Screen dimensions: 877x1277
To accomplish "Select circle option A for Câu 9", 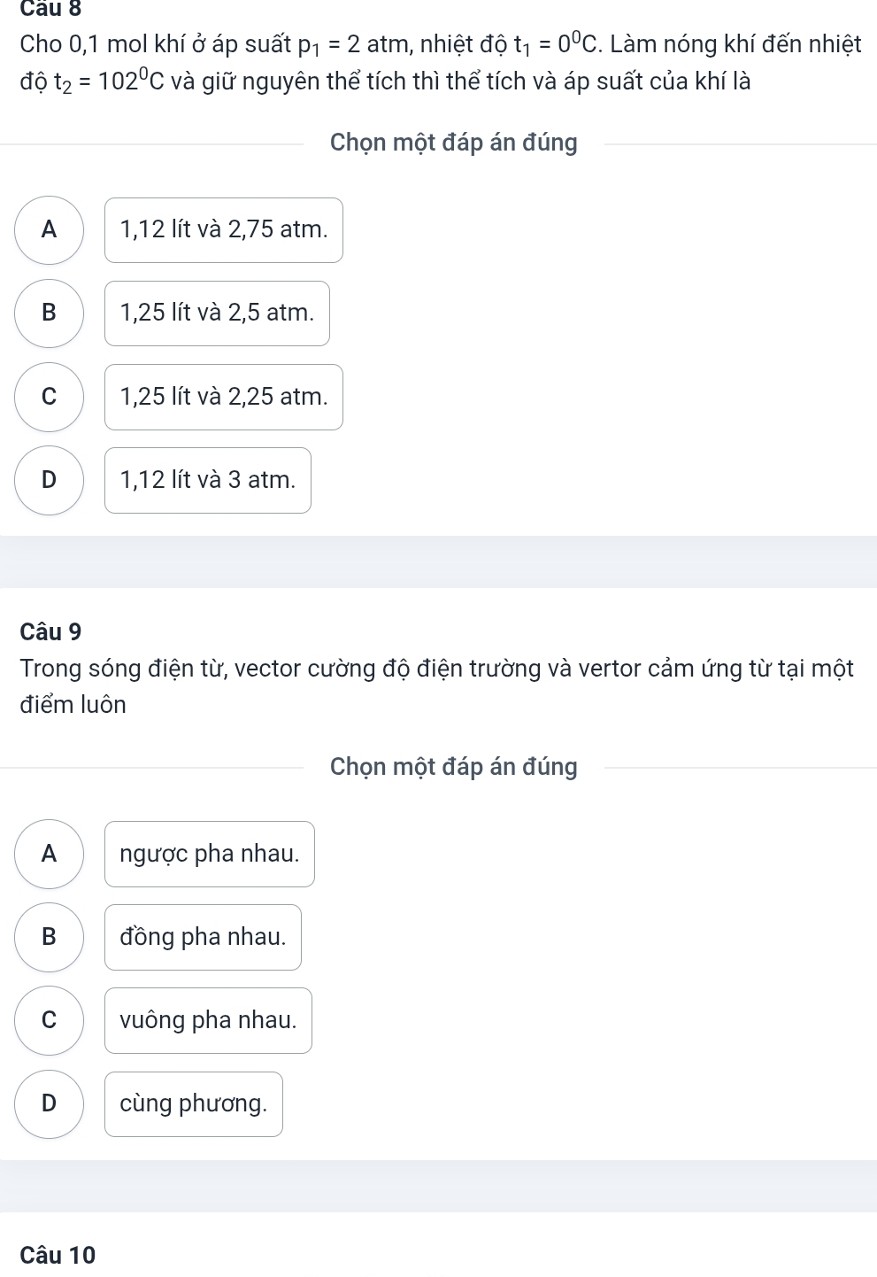I will click(50, 854).
